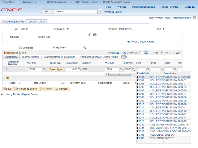Click the Dept lookup magnifier icon
Screen dimensions: 198x148
coord(162,70)
